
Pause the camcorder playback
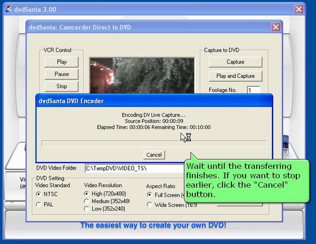[62, 74]
